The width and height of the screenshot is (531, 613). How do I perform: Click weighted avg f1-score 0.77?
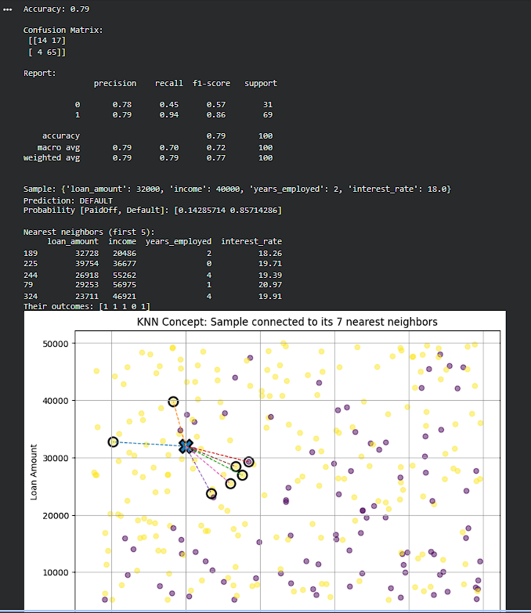click(216, 158)
